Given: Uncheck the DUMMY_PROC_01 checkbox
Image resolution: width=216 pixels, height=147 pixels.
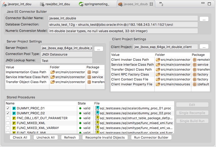Looking at the screenshot, I should pos(8,108).
